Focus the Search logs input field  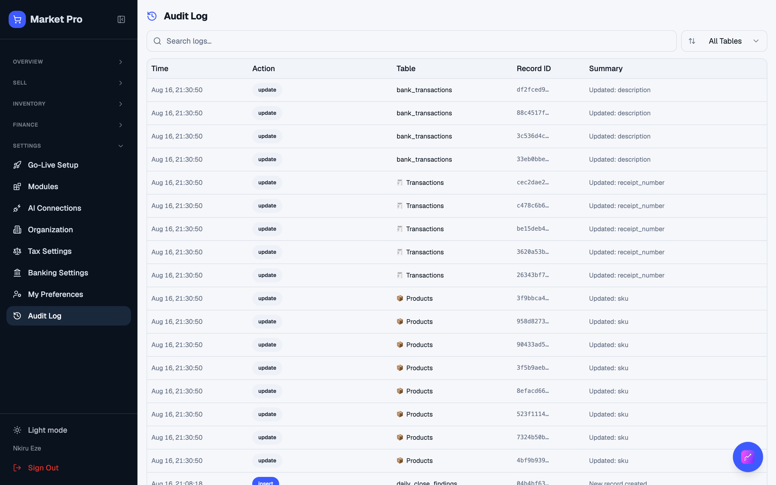pyautogui.click(x=411, y=41)
